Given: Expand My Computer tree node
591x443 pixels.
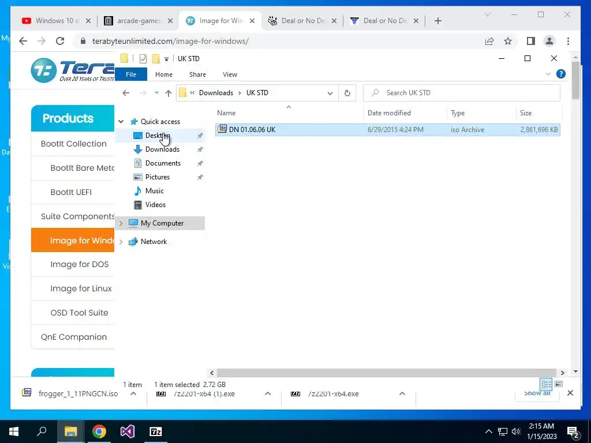Looking at the screenshot, I should click(121, 223).
